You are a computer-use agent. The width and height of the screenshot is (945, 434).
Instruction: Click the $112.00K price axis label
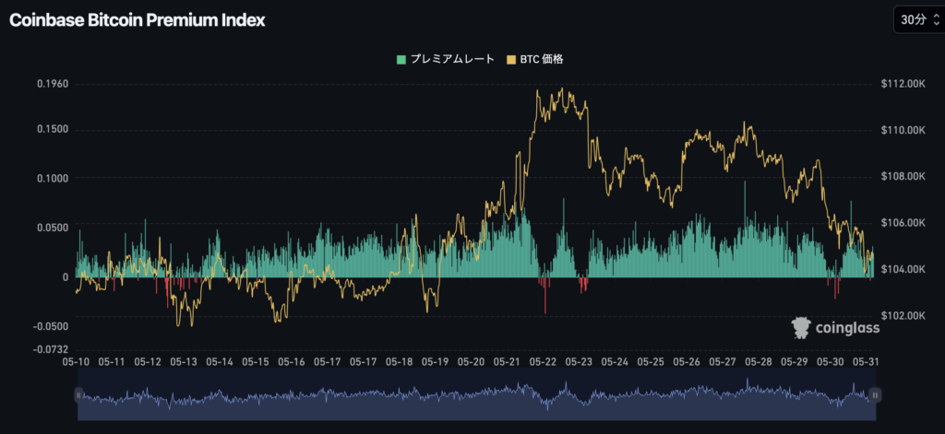(x=903, y=84)
